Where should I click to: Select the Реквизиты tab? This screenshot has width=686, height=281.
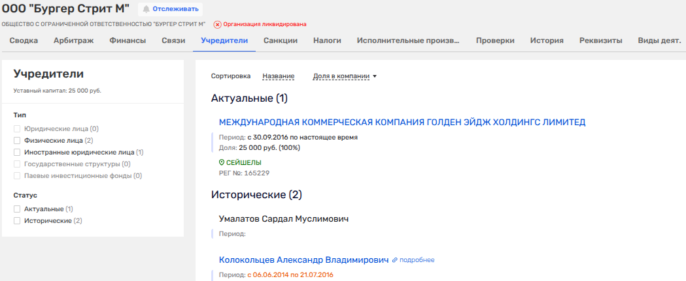pos(600,40)
